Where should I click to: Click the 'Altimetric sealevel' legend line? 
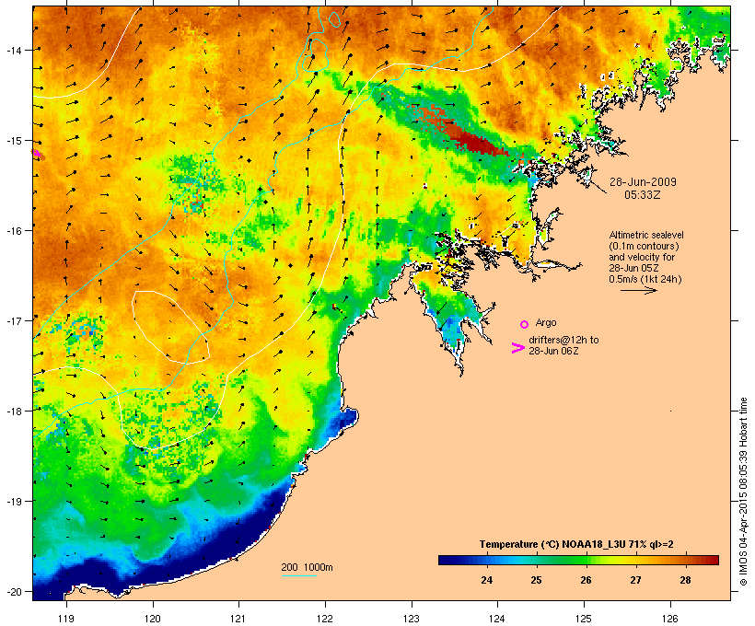pos(646,235)
